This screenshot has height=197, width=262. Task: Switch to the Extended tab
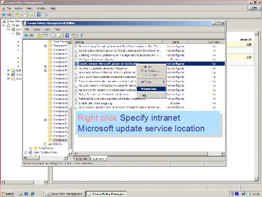tap(81, 158)
